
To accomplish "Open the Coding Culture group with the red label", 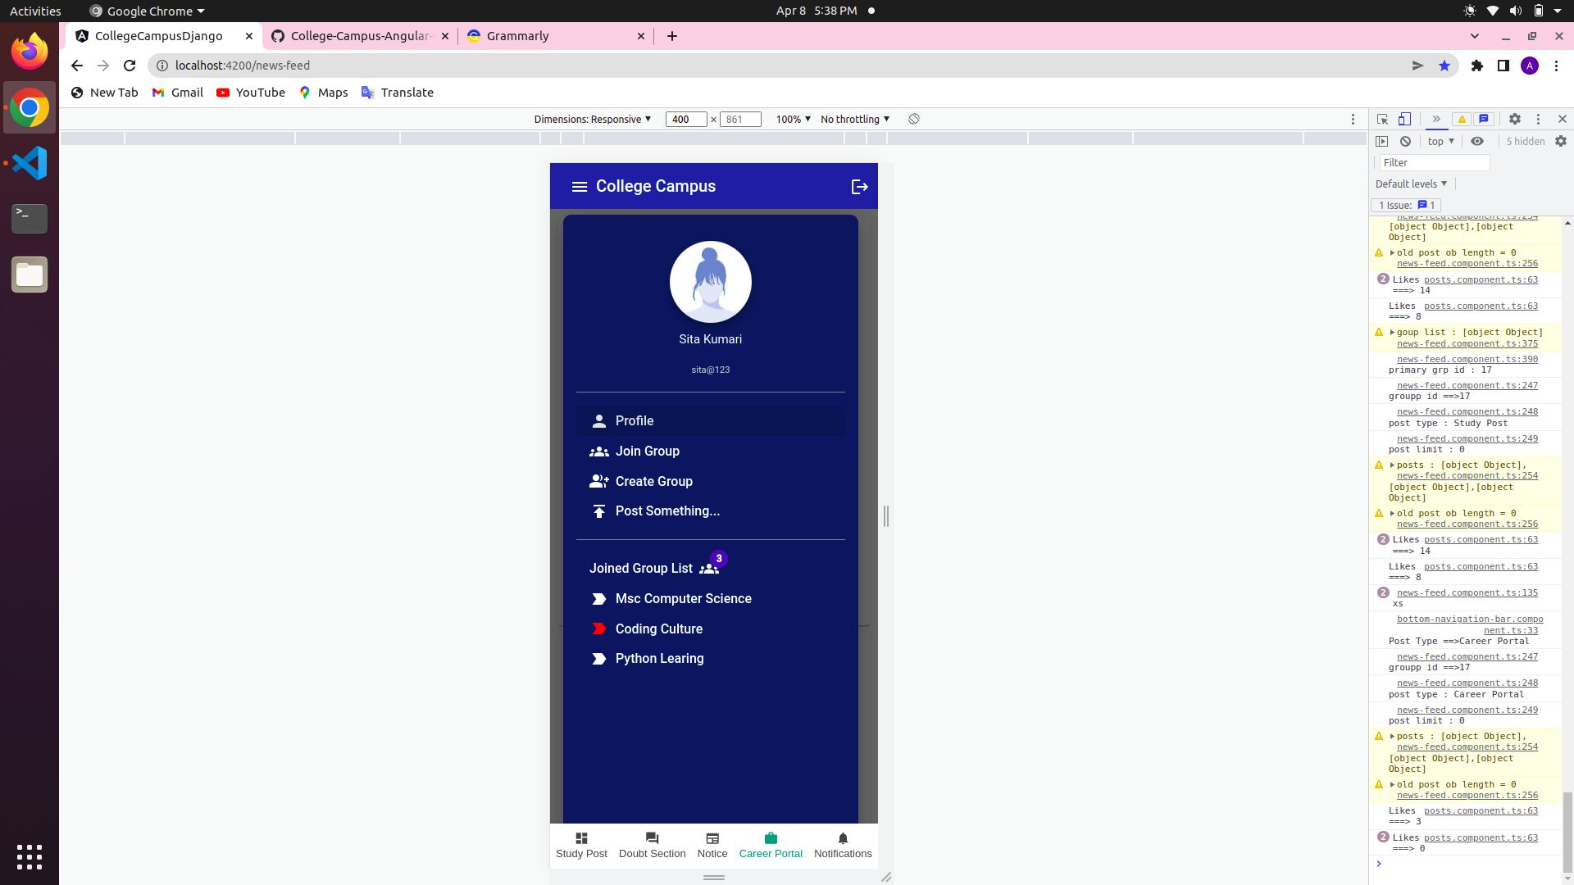I will (658, 629).
